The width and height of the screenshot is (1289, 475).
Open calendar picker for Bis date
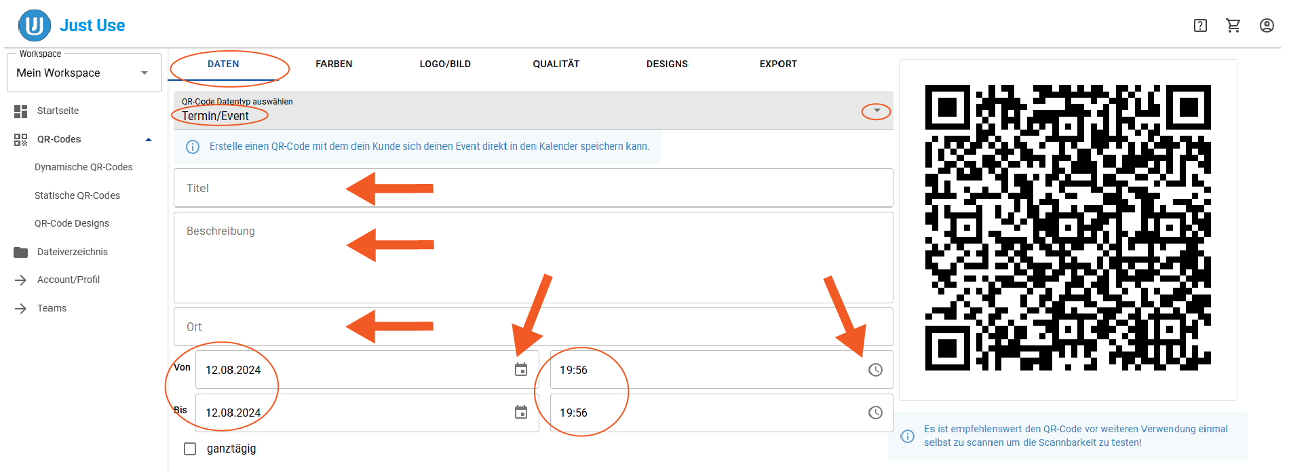point(521,413)
